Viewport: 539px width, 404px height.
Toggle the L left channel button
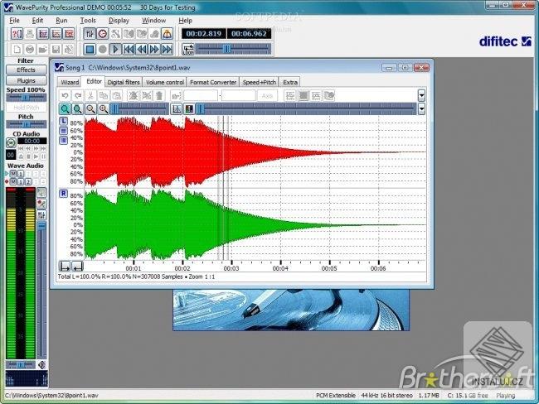64,121
